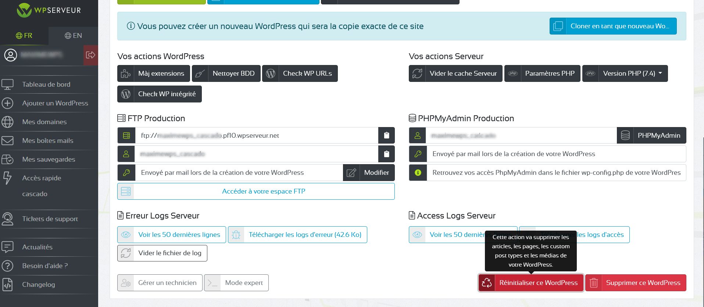The image size is (704, 307).
Task: Click the Mes boîtes mails envelope icon
Action: [7, 141]
